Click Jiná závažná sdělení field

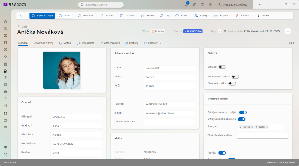click(263, 135)
